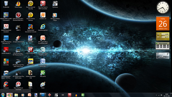
Task: Open Microsoft Office Publisher 2007 icon
Action: click(x=43, y=51)
